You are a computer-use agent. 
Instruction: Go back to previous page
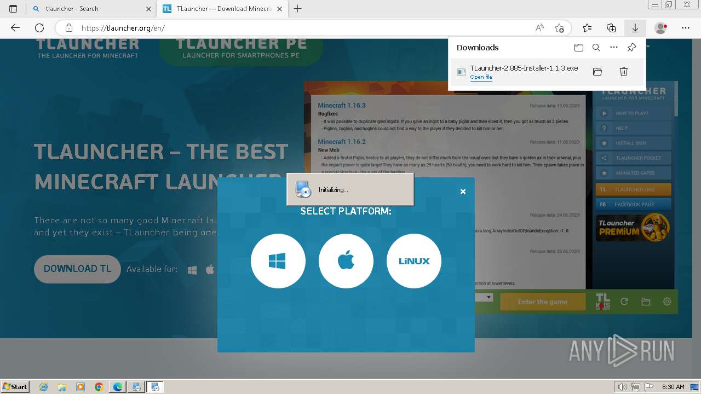15,28
